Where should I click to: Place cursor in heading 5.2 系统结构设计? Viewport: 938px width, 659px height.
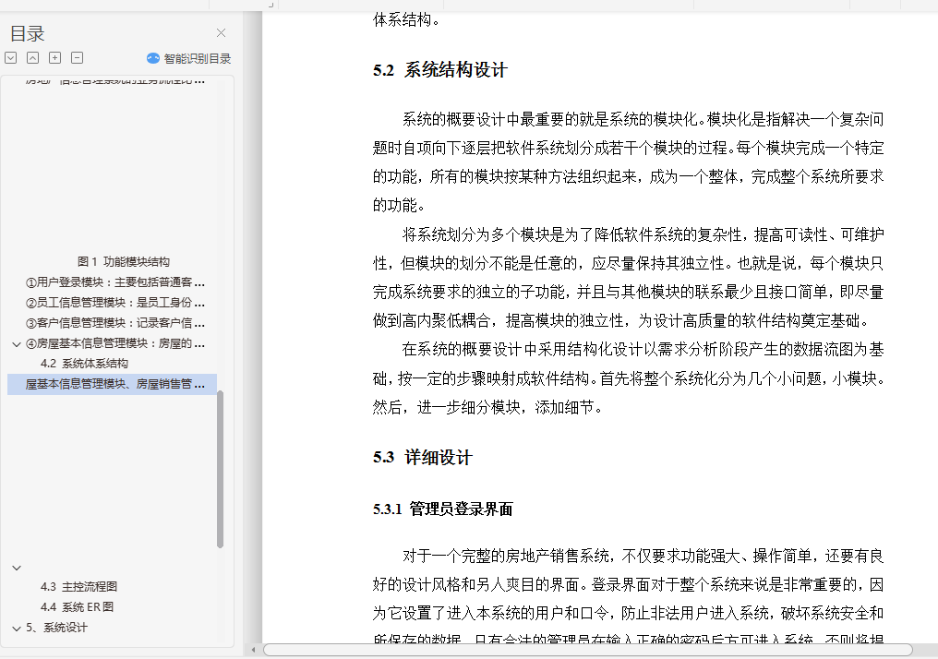click(x=440, y=70)
